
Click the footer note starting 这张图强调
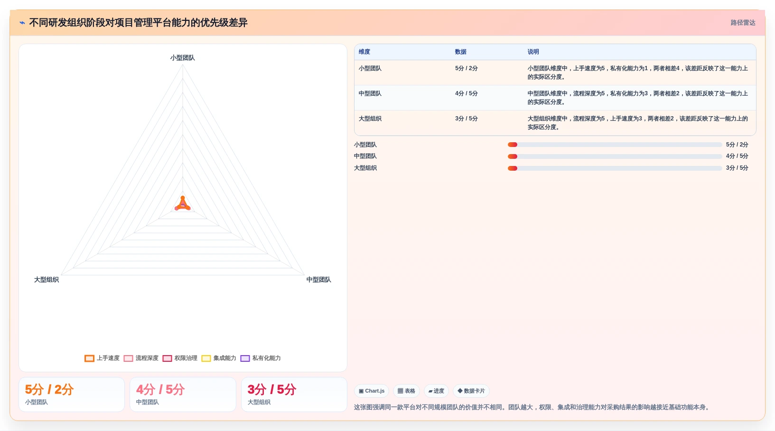(x=532, y=407)
